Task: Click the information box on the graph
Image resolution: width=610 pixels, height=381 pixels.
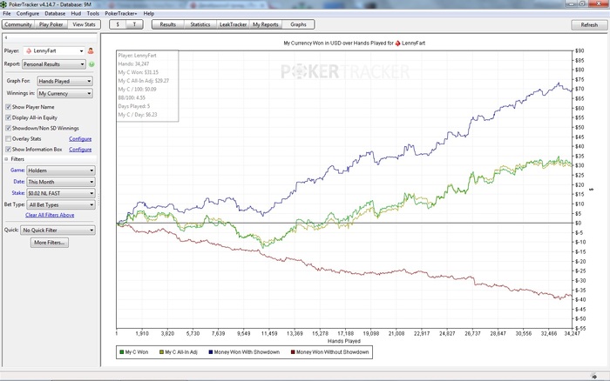Action: 147,86
